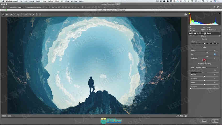The height and width of the screenshot is (125, 222).
Task: Enable Show Transform Controls checkbox
Action: 26,7
